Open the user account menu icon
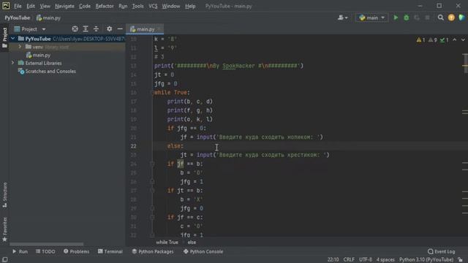 (343, 18)
